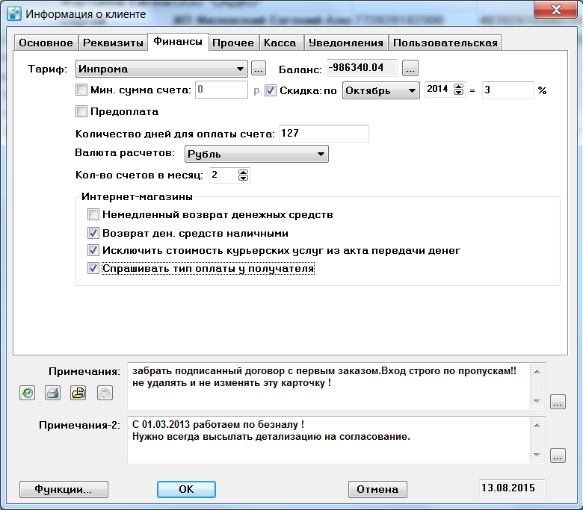This screenshot has height=510, width=583.
Task: Decrease the discount year 2014 spinner
Action: click(459, 92)
